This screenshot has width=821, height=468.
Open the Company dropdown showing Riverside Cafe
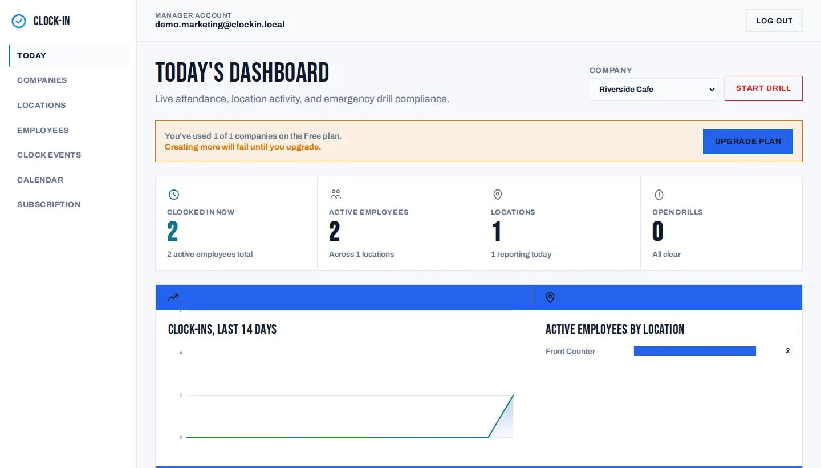[653, 89]
